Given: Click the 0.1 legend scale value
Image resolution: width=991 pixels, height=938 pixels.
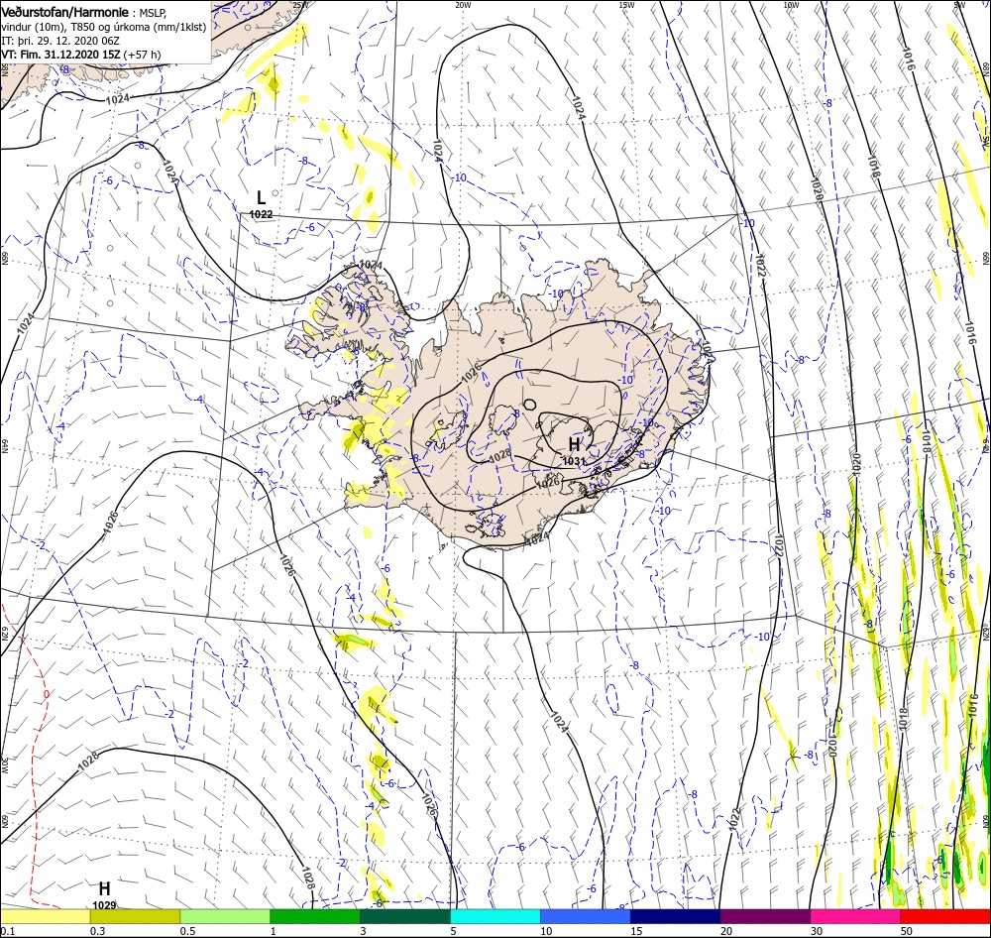Looking at the screenshot, I should coord(7,931).
